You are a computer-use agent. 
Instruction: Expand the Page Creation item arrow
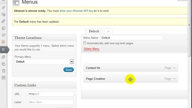pos(174,79)
